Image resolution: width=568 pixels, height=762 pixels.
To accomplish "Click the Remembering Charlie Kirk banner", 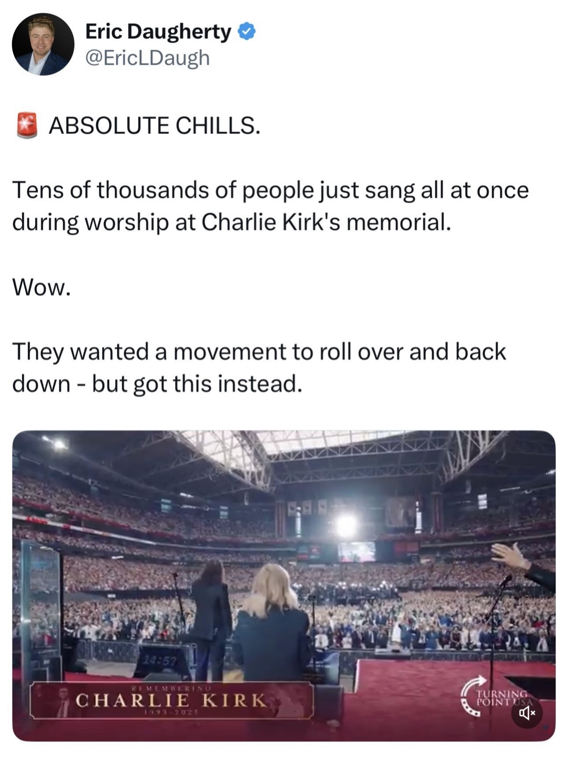I will [x=171, y=699].
